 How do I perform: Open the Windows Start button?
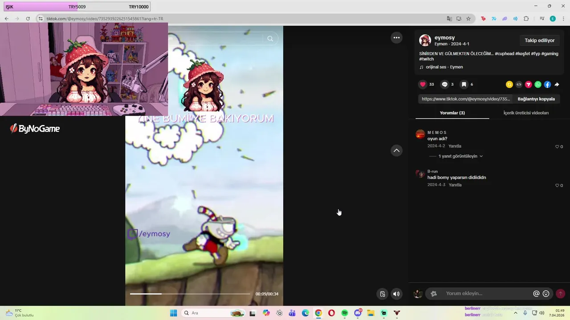(x=173, y=313)
